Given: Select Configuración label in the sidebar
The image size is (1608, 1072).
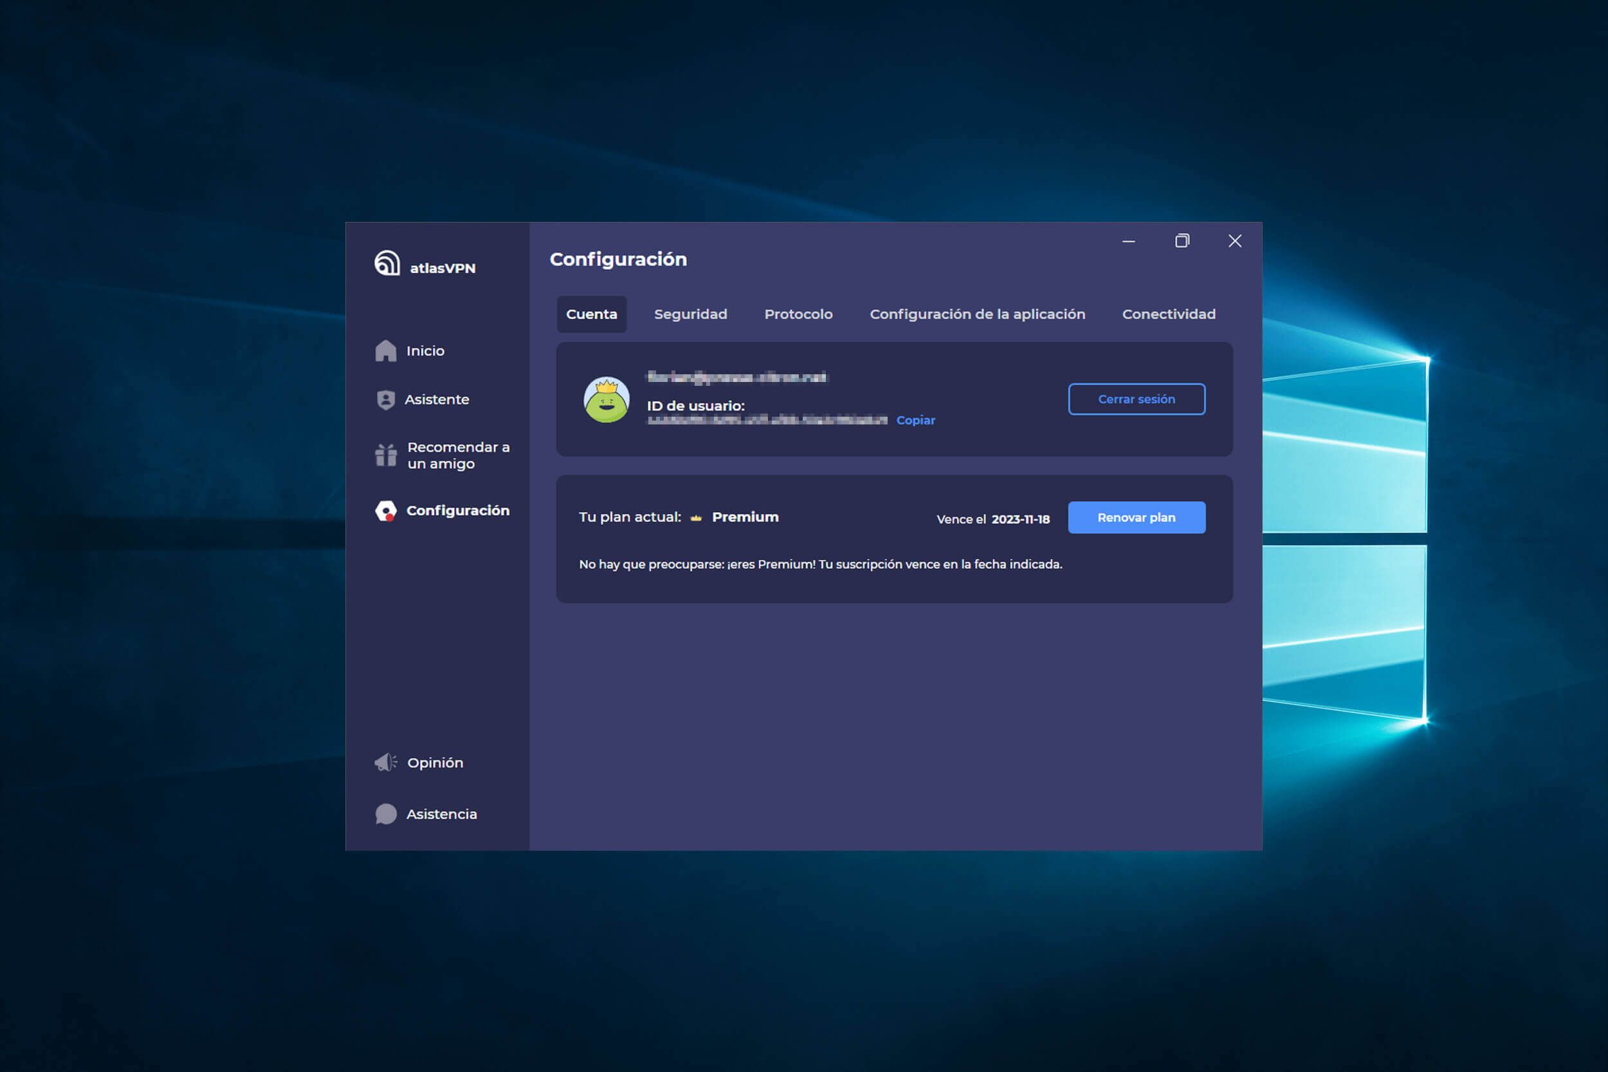Looking at the screenshot, I should pyautogui.click(x=458, y=511).
